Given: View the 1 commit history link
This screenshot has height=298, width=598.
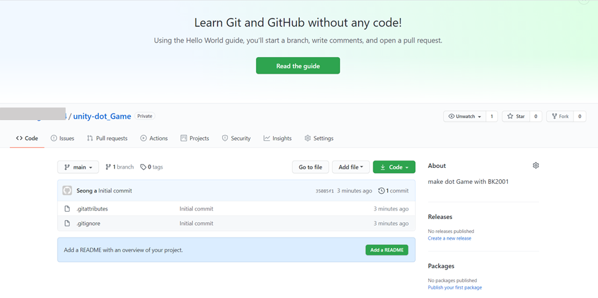Looking at the screenshot, I should click(x=393, y=190).
